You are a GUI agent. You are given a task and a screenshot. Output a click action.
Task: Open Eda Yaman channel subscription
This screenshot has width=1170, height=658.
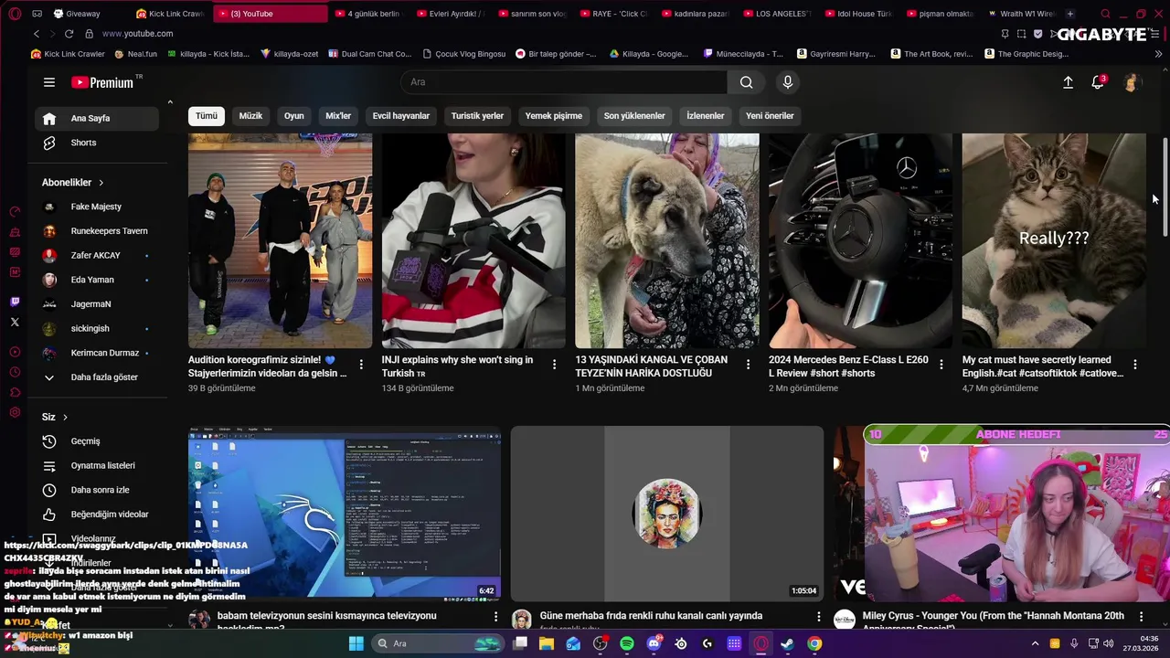[97, 280]
